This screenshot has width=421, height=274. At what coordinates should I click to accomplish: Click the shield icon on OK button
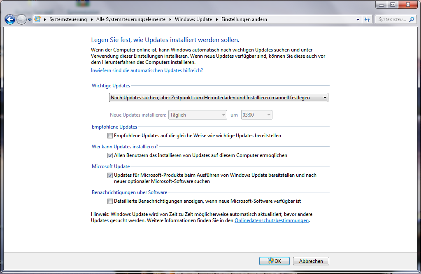point(271,261)
